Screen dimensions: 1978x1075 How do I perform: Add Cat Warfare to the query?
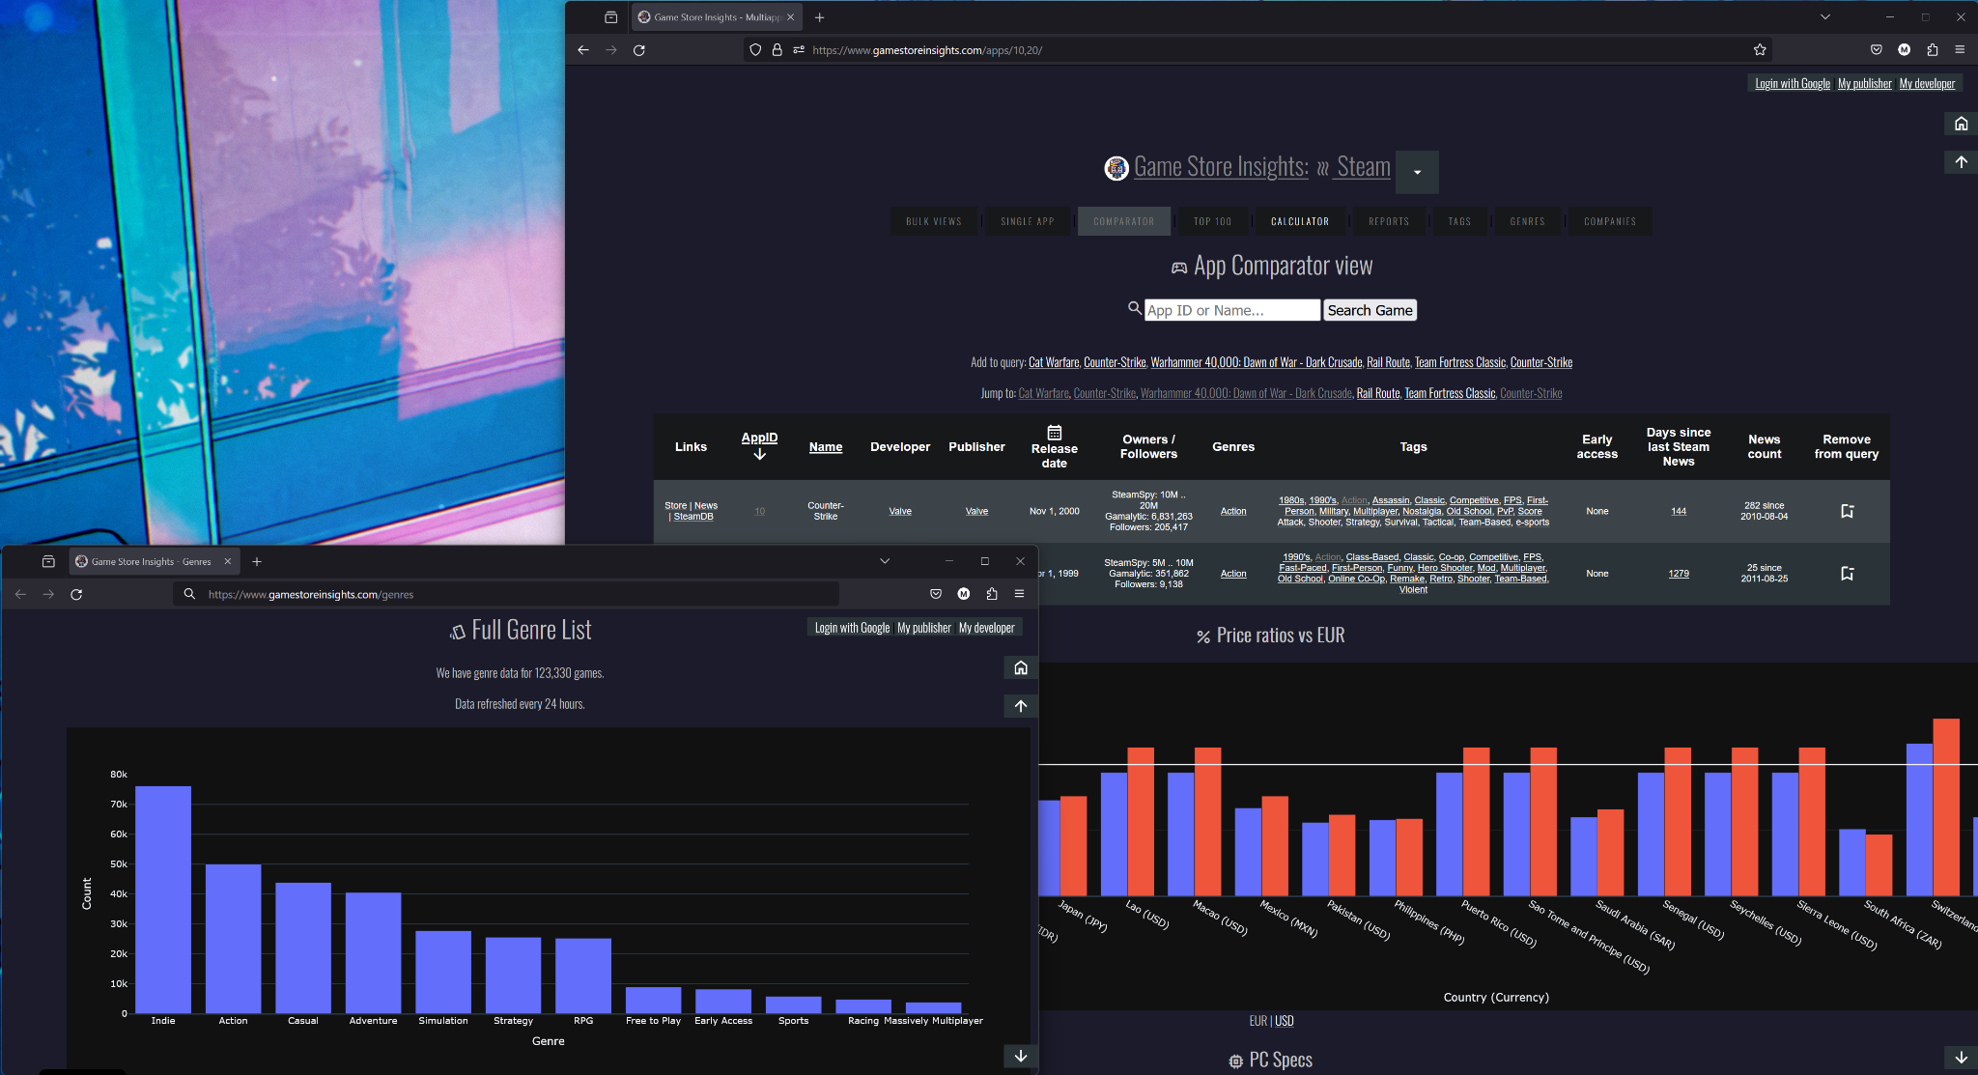click(x=1054, y=362)
